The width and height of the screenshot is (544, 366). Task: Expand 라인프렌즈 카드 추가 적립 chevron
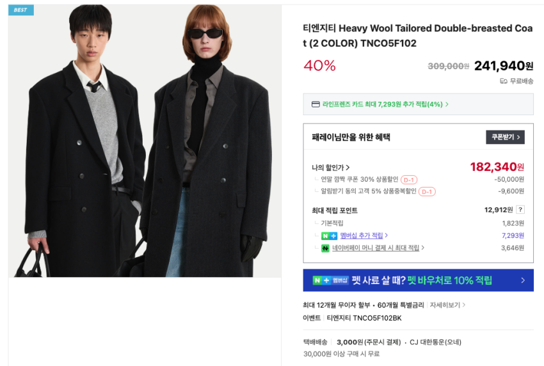(x=447, y=104)
